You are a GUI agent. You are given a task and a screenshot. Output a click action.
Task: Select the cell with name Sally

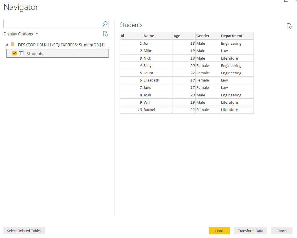pyautogui.click(x=158, y=65)
